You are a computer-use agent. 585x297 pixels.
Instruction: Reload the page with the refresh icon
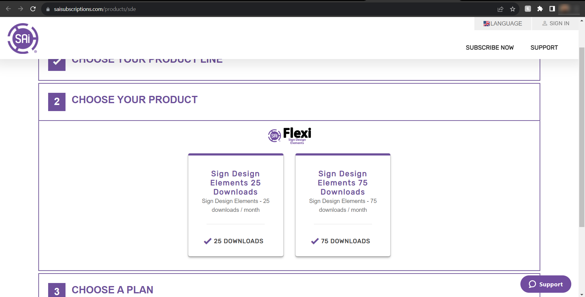33,9
